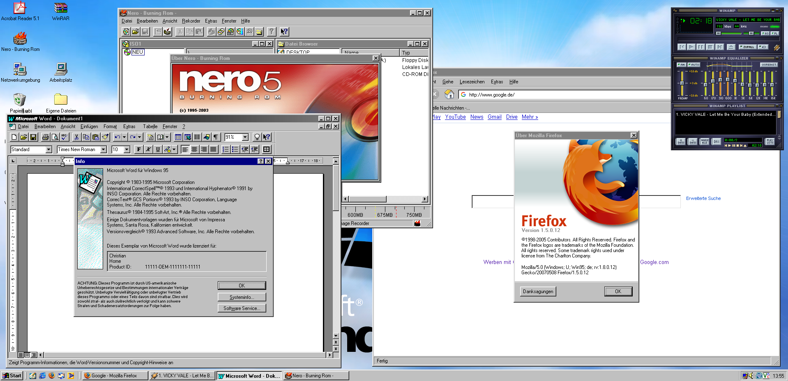Viewport: 788px width, 381px height.
Task: Toggle italic (K) formatting in Word
Action: click(148, 149)
